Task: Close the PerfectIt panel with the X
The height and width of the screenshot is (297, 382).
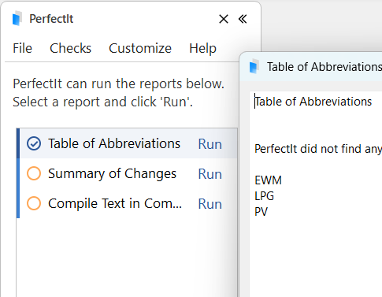Action: click(224, 19)
